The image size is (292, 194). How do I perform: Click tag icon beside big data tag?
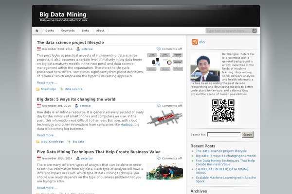(x=69, y=142)
